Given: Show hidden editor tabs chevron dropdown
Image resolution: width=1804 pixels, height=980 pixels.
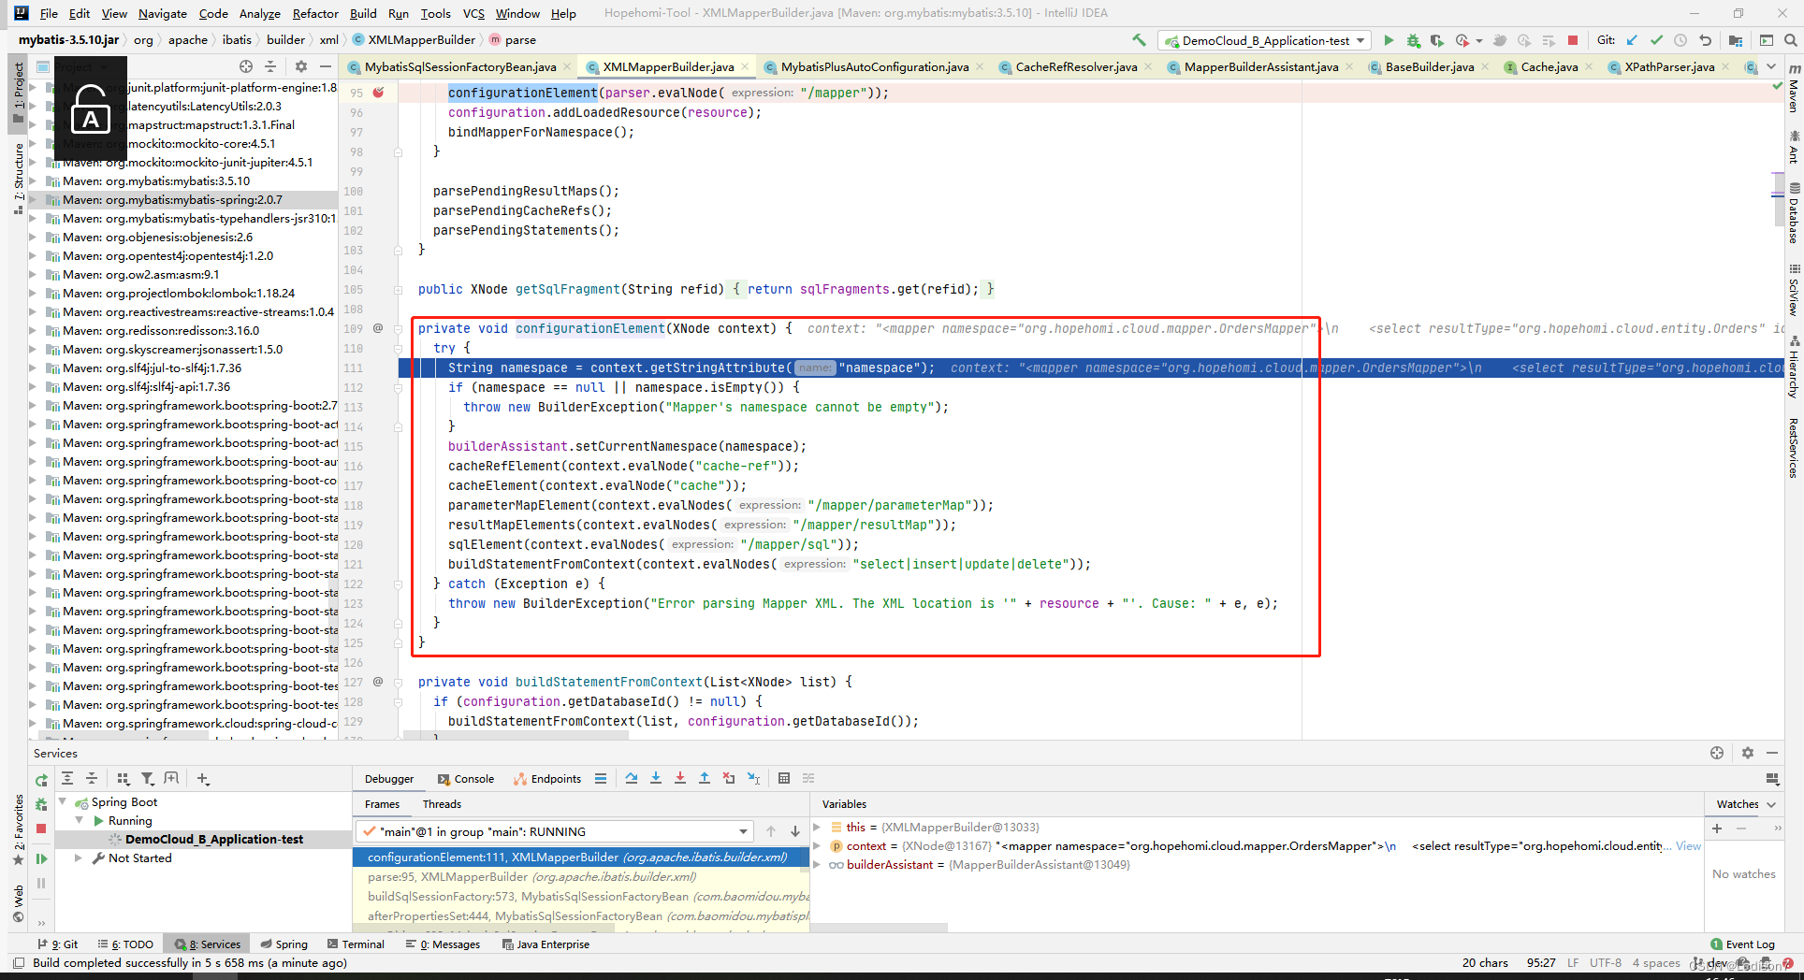Looking at the screenshot, I should tap(1771, 66).
